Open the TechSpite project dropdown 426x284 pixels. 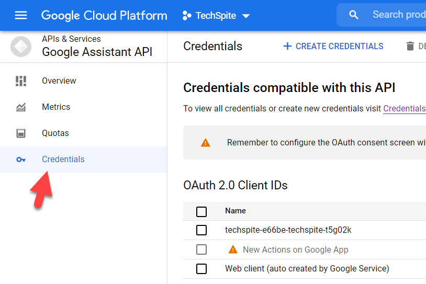tap(216, 16)
